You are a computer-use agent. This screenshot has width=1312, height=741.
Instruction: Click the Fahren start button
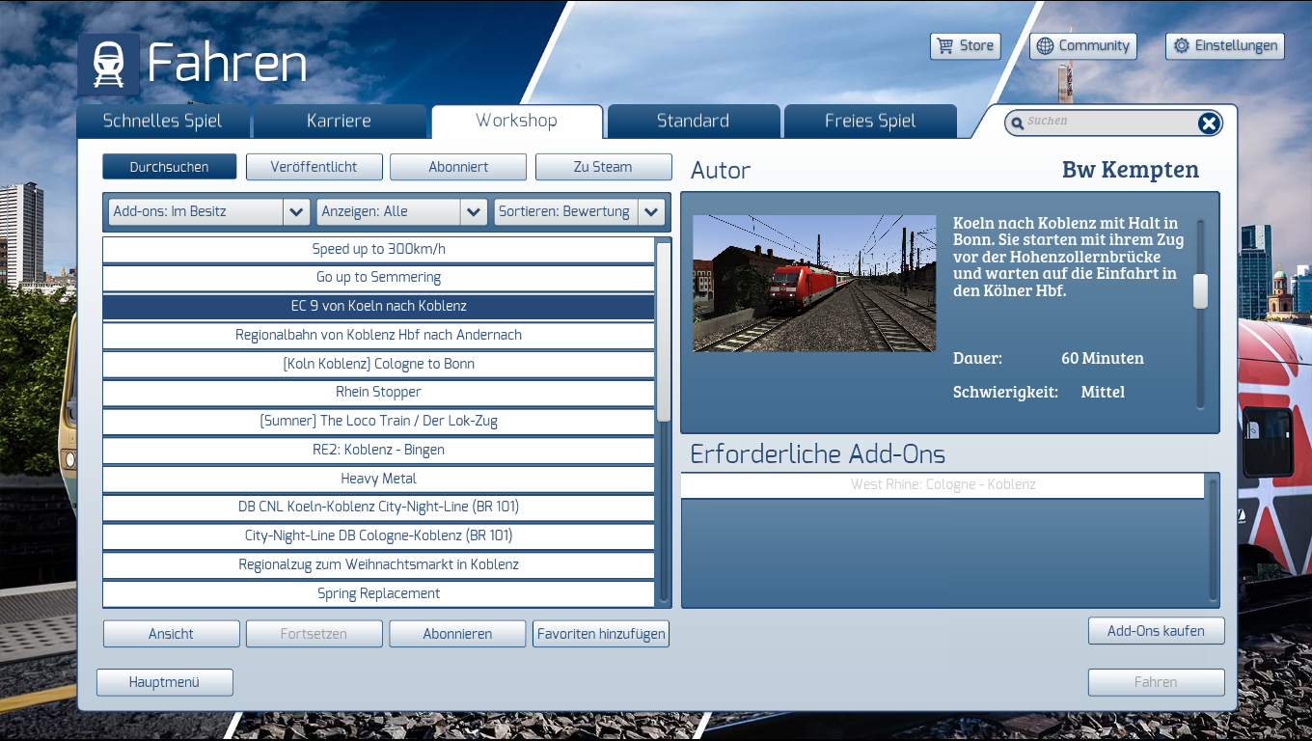coord(1156,682)
